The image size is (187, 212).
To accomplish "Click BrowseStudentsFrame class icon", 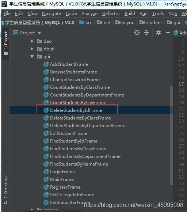I will pos(46,72).
